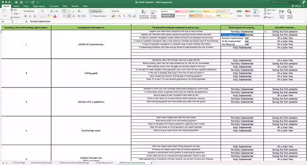Decrease decimal places
Screen dimensions: 307x165
134,16
